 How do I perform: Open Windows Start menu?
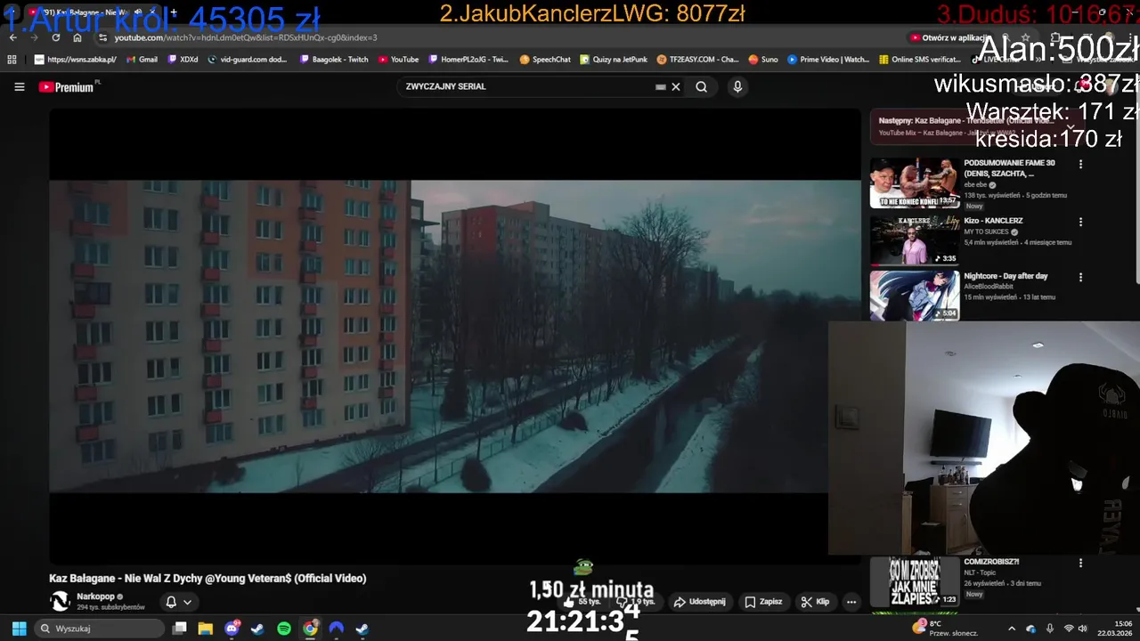point(19,628)
